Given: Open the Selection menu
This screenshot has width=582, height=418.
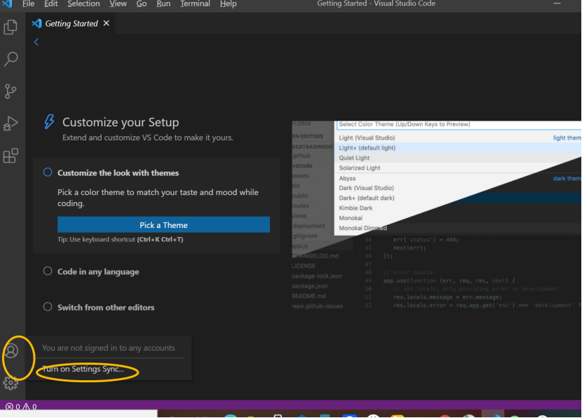Looking at the screenshot, I should tap(83, 4).
